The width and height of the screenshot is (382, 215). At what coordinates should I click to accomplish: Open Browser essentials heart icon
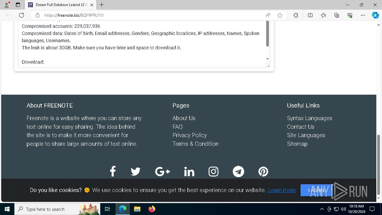(350, 15)
